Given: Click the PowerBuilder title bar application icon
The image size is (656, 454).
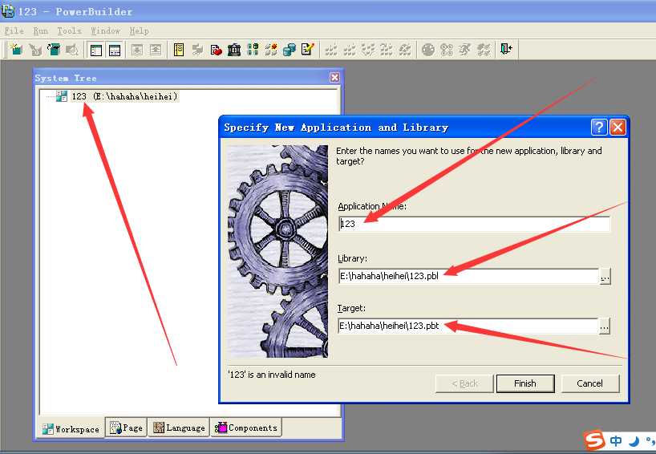Looking at the screenshot, I should point(7,11).
